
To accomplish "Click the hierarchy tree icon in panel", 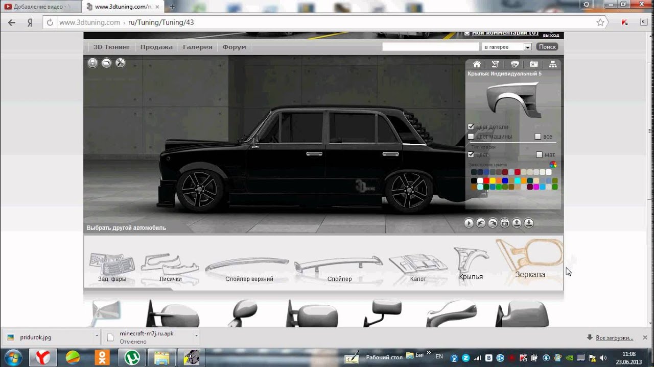I will click(552, 64).
